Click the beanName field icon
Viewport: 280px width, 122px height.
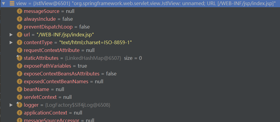[20, 89]
